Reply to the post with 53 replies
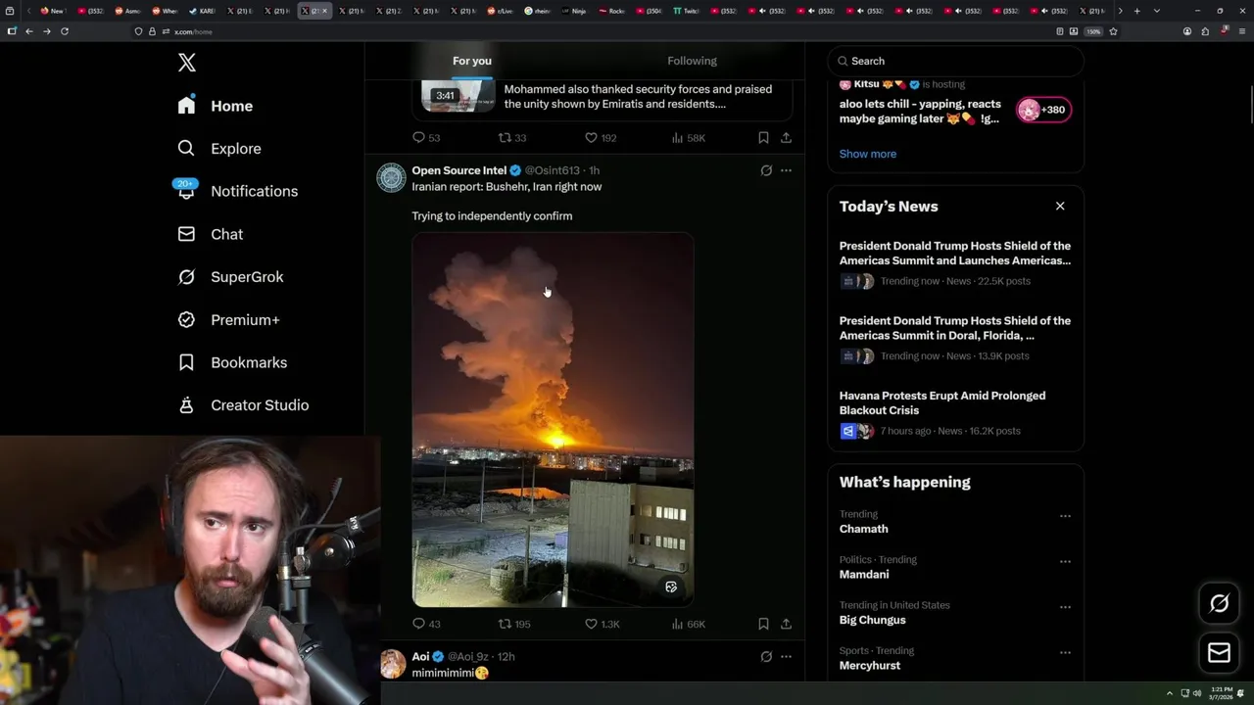Viewport: 1254px width, 705px height. [426, 138]
